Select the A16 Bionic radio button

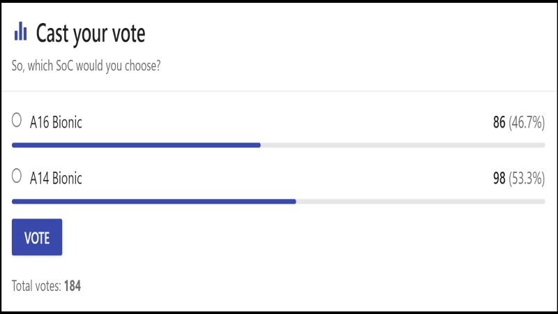[x=17, y=121]
